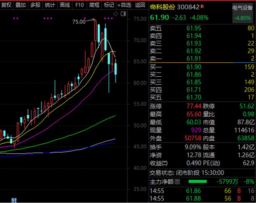Viewport: 256px width, 203px height.
Task: Open the F10 company info
Action: (80, 5)
